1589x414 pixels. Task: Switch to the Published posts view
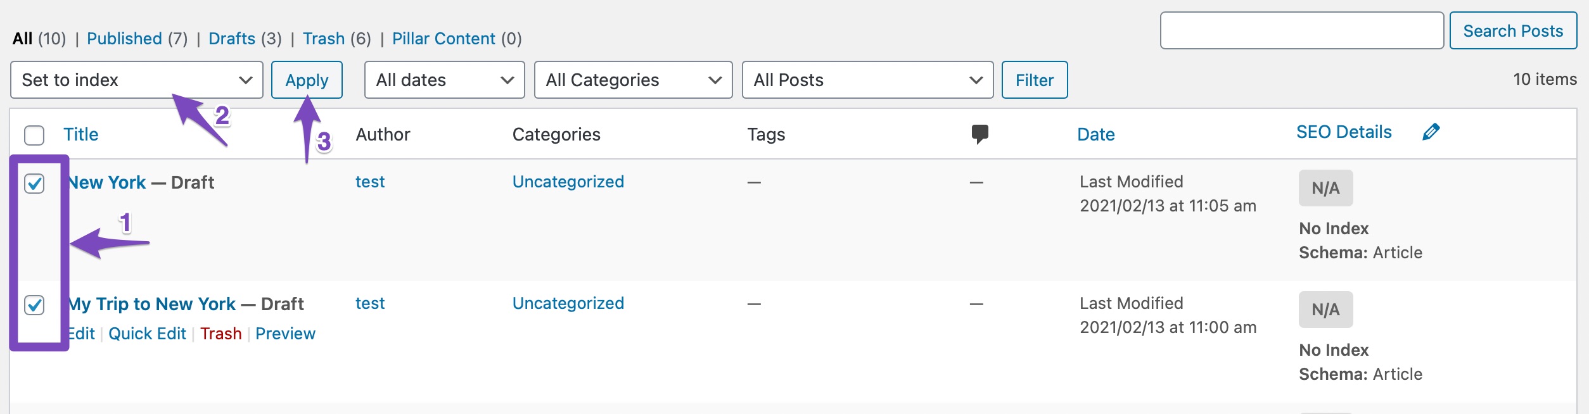[124, 39]
